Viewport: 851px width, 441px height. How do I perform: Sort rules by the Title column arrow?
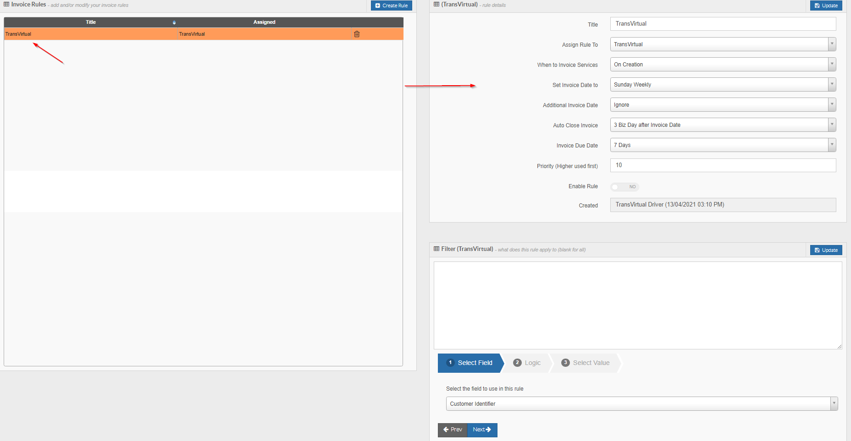174,22
